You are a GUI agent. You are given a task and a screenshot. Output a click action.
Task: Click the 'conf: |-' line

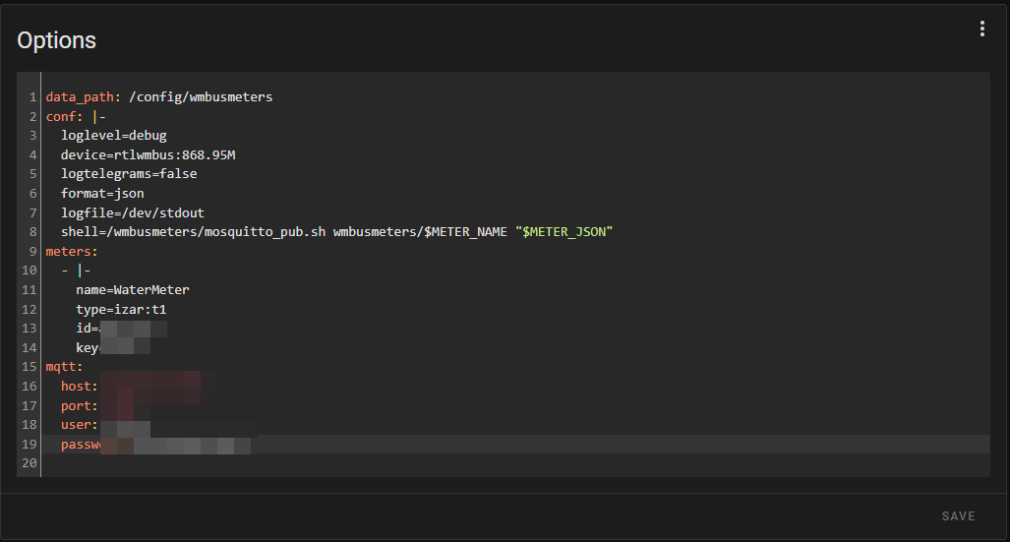[x=76, y=116]
